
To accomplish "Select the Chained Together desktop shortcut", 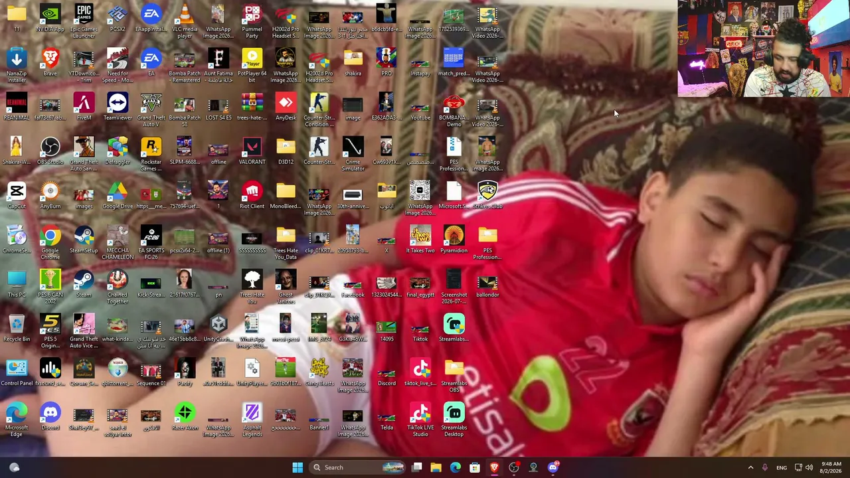I will [x=118, y=287].
